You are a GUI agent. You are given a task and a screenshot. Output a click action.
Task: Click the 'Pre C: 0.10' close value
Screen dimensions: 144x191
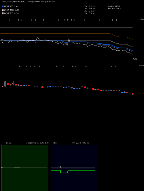pos(90,13)
